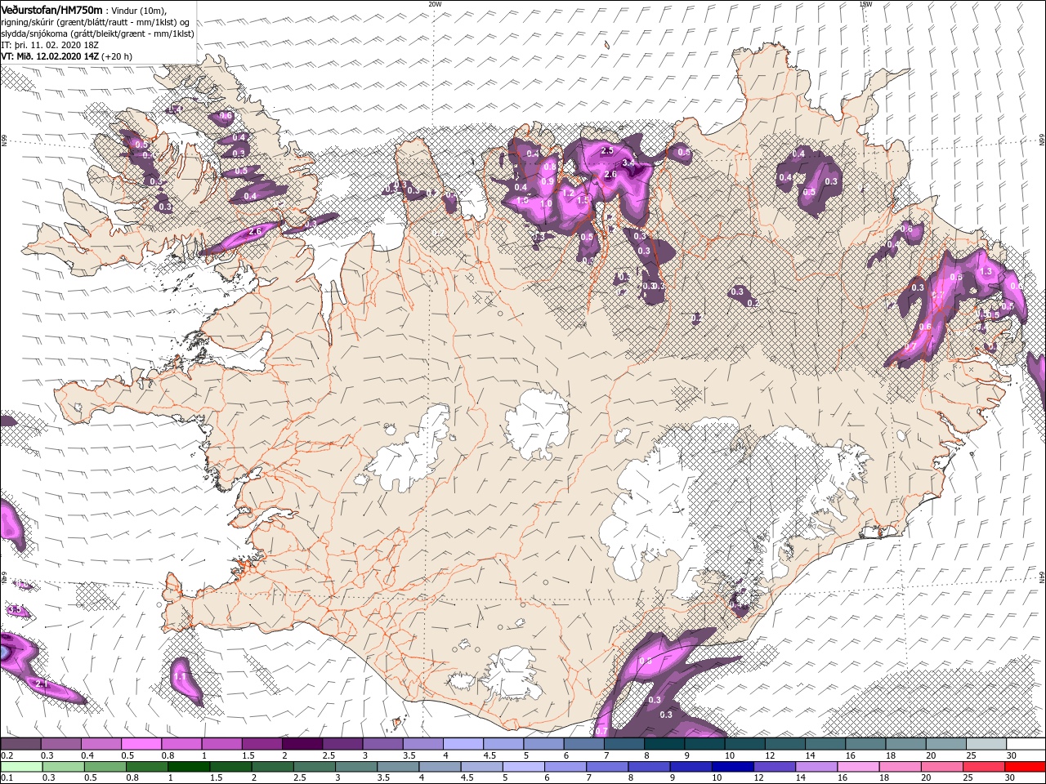Click the '15W' longitude label at the top

865,4
